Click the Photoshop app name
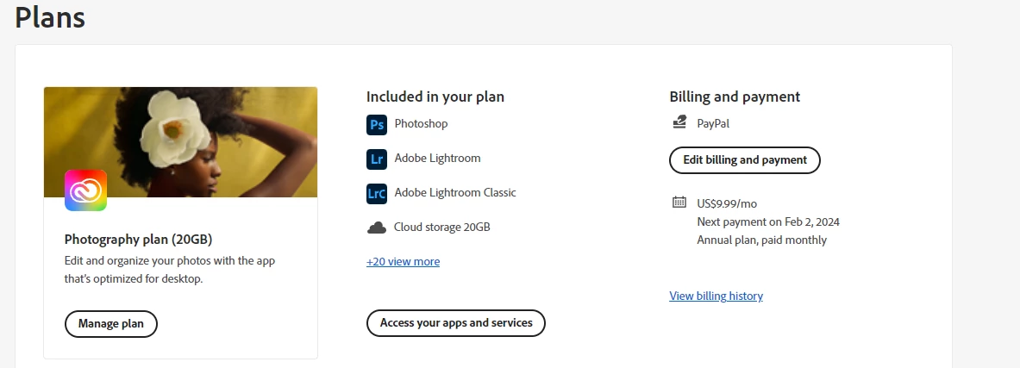This screenshot has width=1020, height=368. point(421,123)
